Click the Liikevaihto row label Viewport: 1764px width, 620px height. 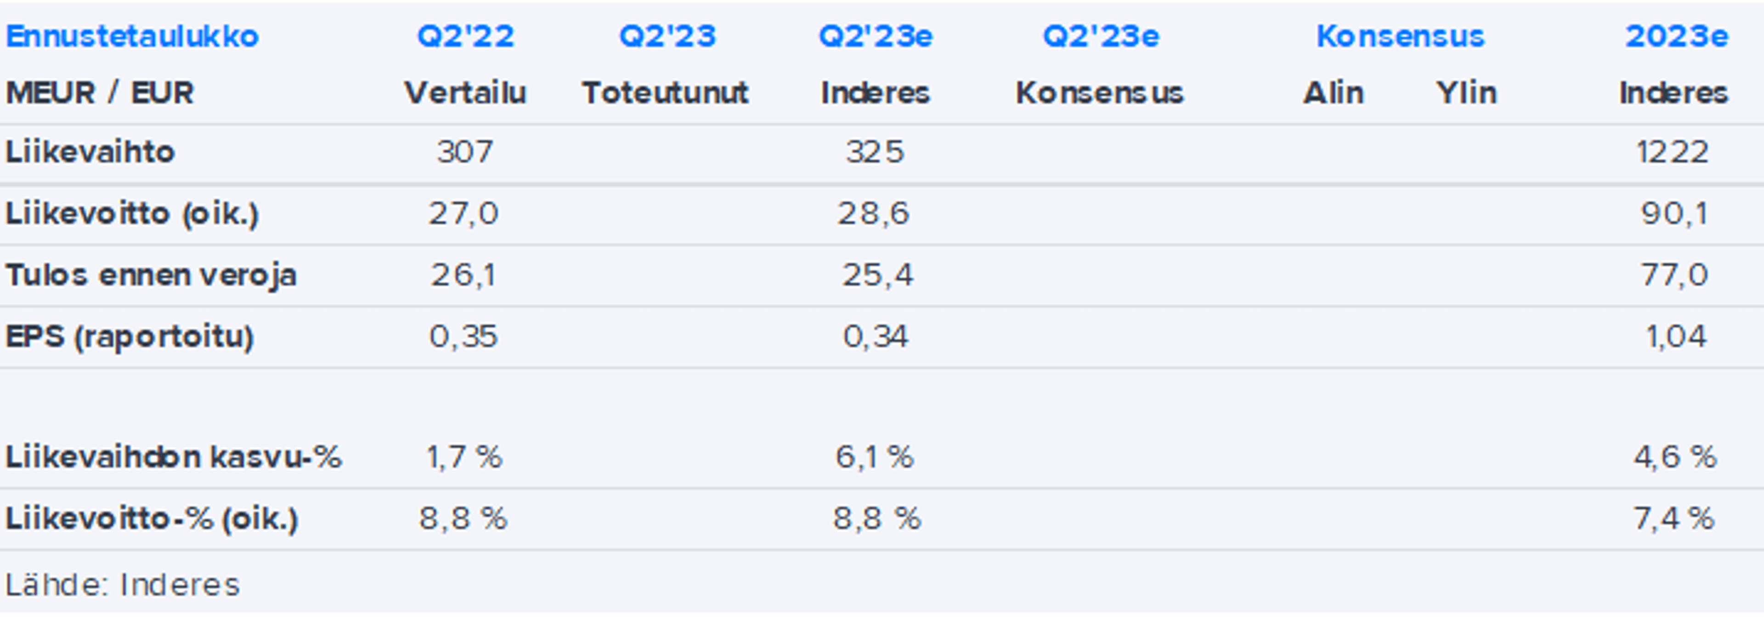coord(90,152)
